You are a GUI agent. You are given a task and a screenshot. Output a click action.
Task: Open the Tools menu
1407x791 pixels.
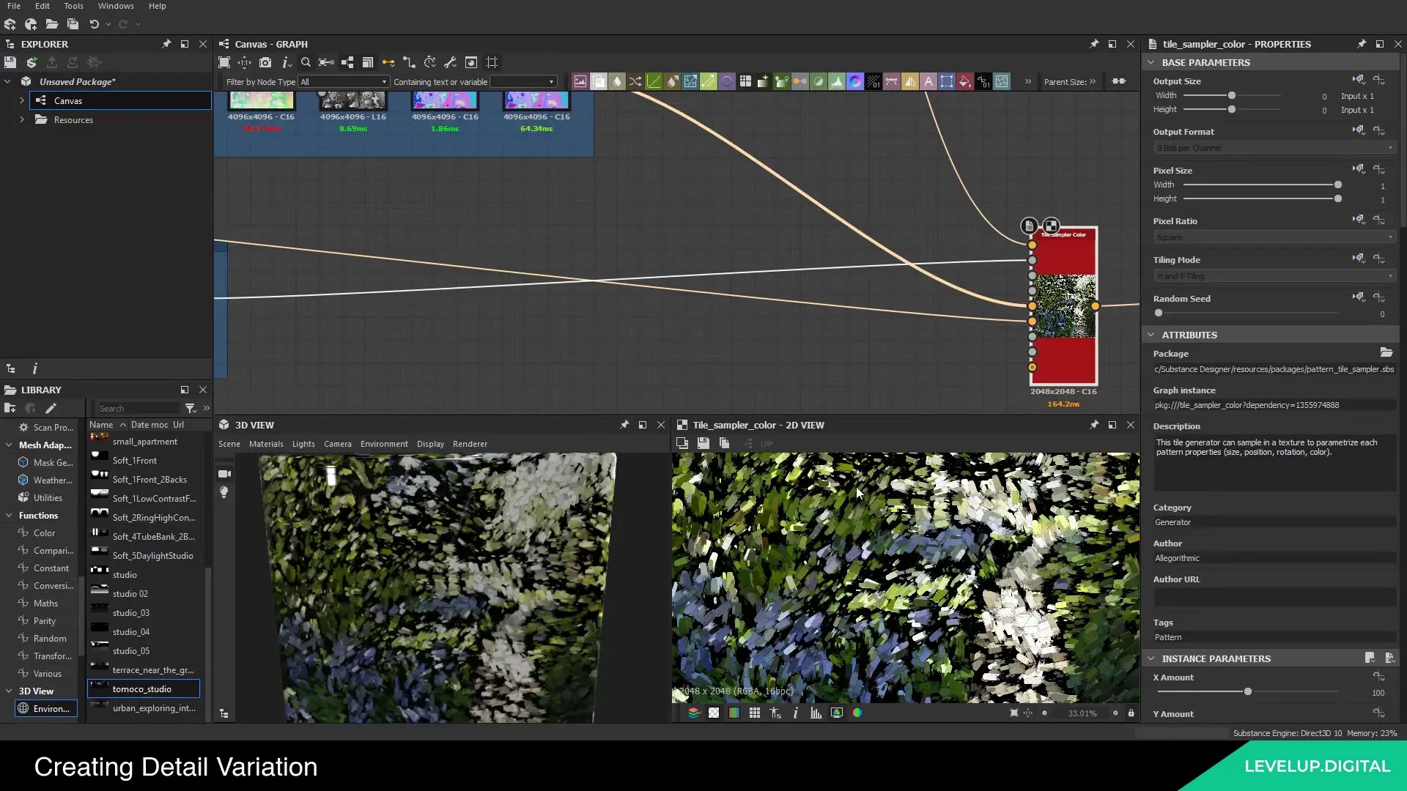coord(73,6)
